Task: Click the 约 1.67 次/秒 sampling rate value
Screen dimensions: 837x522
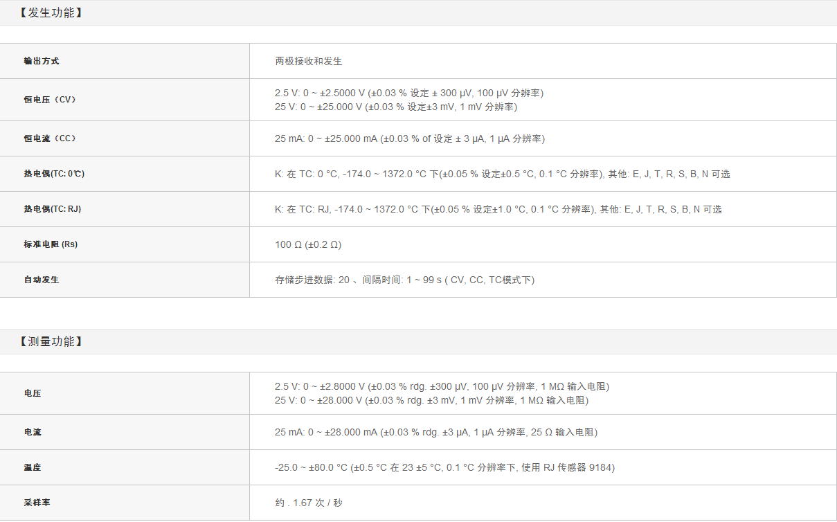Action: pos(308,503)
